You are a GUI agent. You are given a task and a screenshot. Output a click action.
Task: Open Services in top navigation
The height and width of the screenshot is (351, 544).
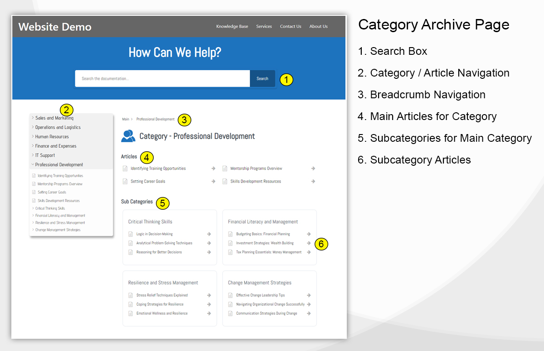tap(264, 26)
